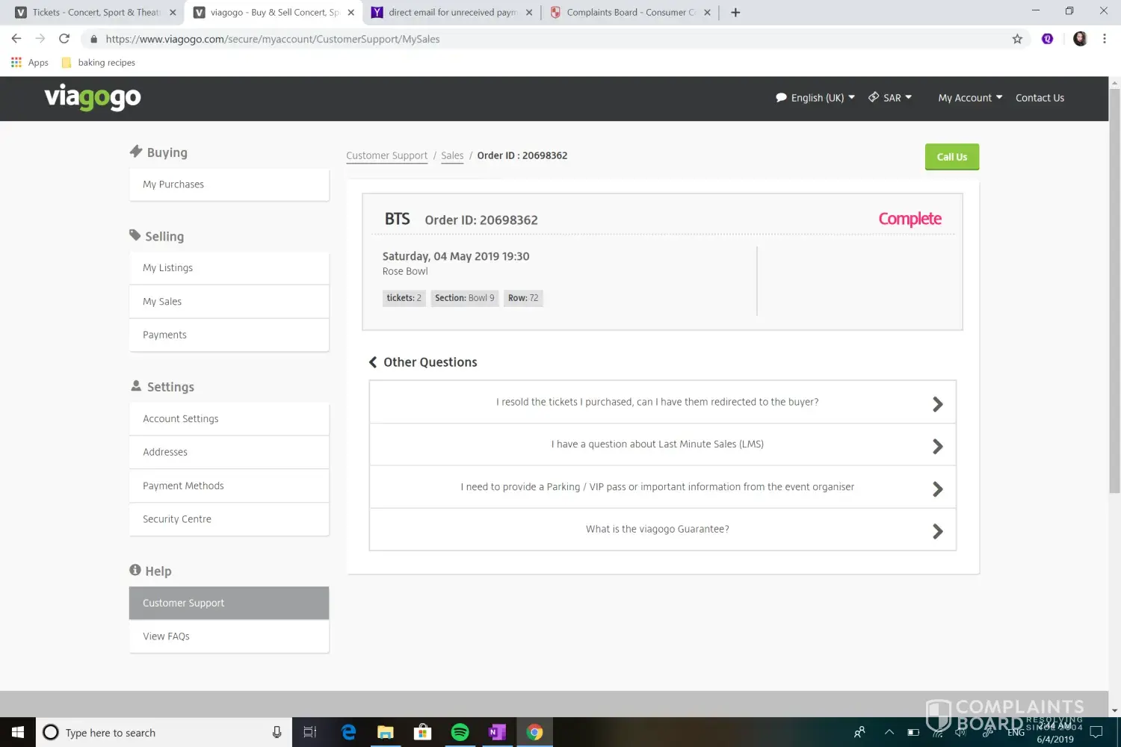Image resolution: width=1121 pixels, height=747 pixels.
Task: Click the tickets: 2 tag
Action: tap(404, 298)
